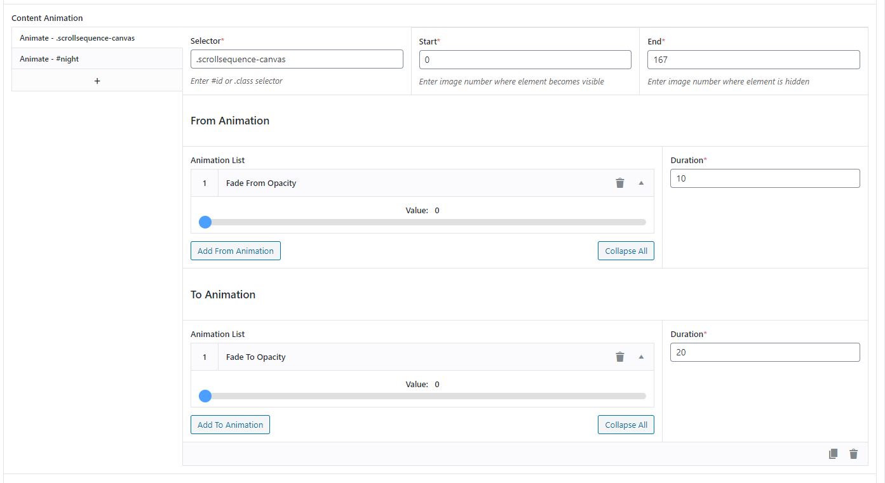Click the To Animation heading

pyautogui.click(x=223, y=294)
